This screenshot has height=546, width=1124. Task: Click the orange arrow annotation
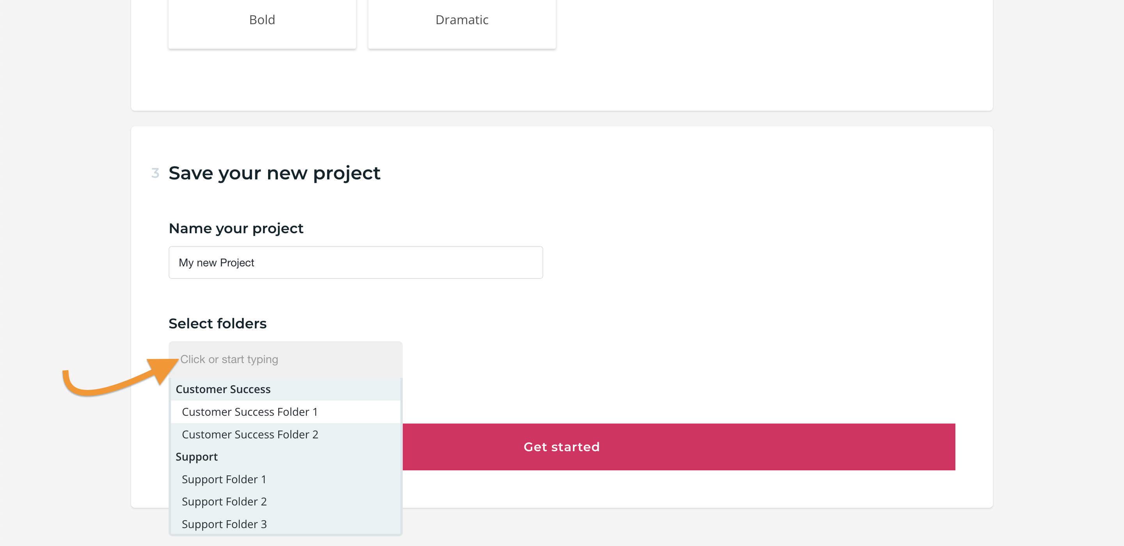pyautogui.click(x=120, y=376)
